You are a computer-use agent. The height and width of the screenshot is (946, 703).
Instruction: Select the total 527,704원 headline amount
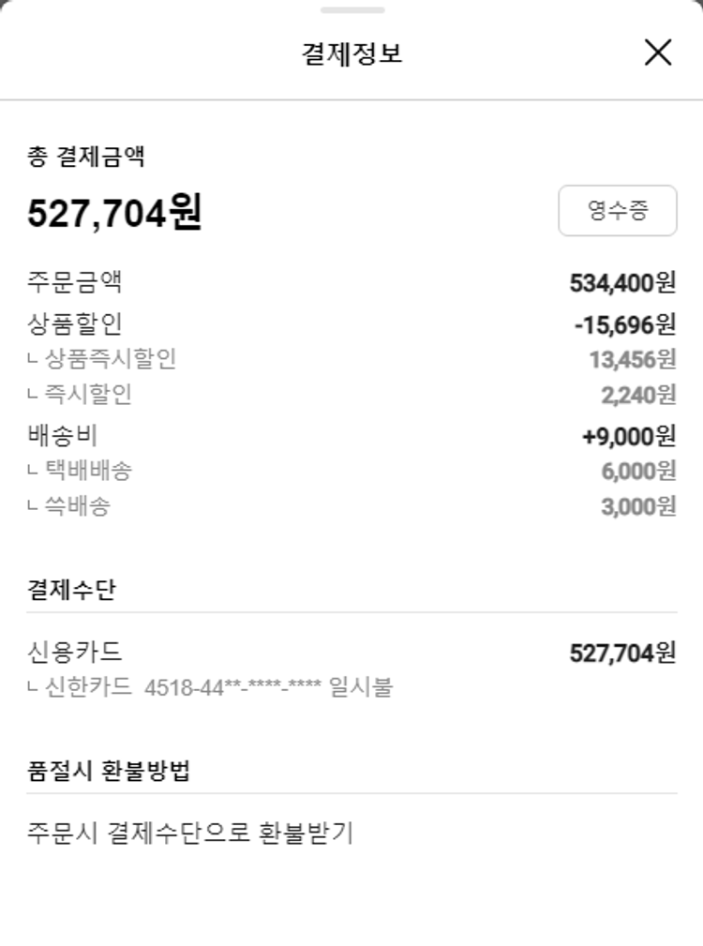[114, 213]
